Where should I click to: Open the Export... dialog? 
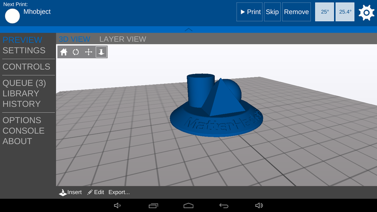coord(119,192)
